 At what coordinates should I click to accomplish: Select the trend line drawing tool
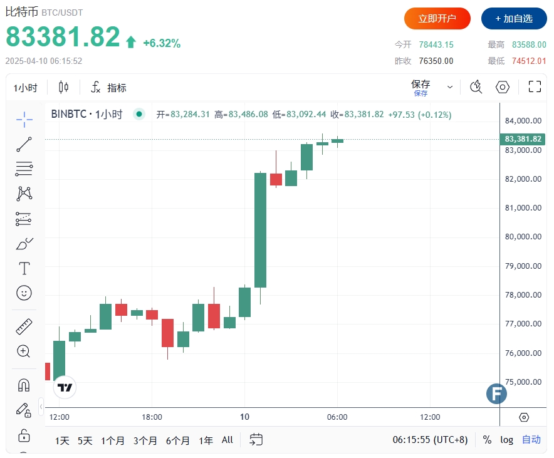click(x=24, y=145)
